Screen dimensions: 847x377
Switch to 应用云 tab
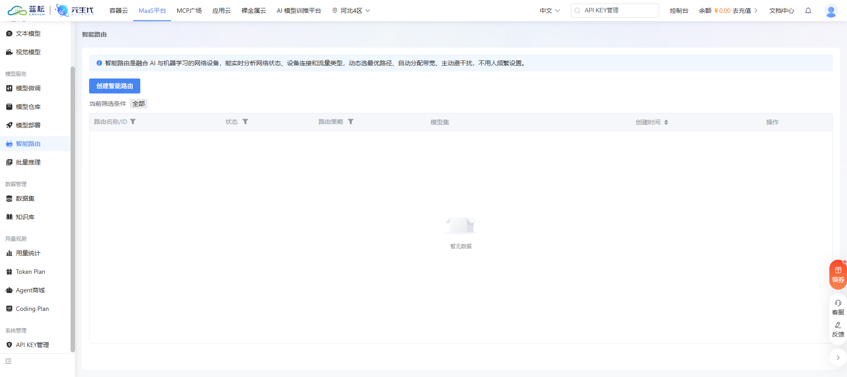click(221, 11)
